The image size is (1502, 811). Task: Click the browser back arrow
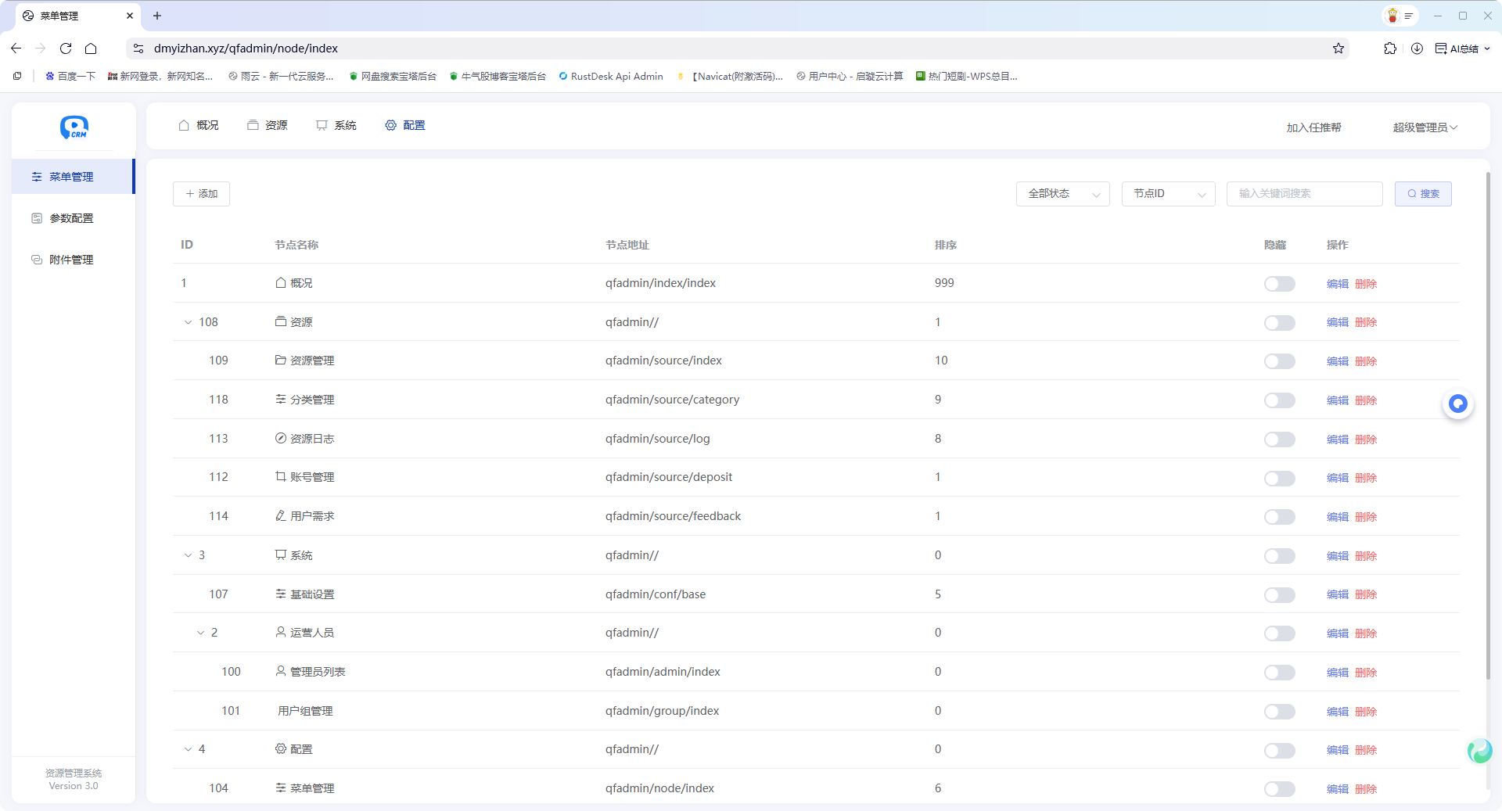point(16,48)
